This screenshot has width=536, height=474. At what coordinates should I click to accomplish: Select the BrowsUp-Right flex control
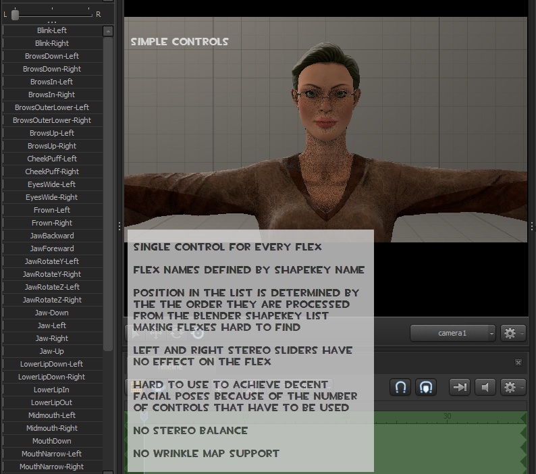click(52, 146)
